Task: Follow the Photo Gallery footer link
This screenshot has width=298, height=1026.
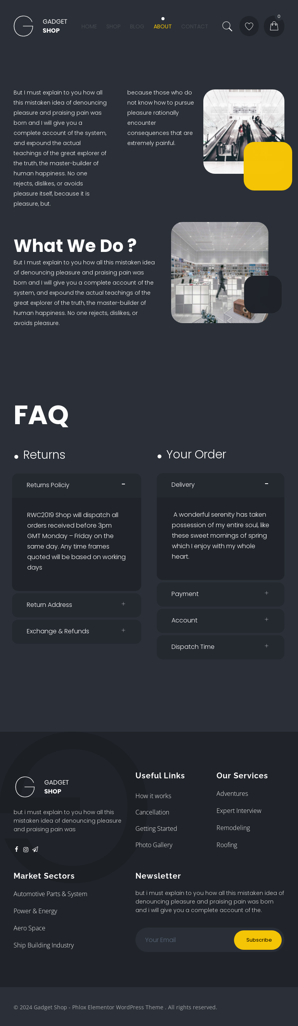Action: [154, 845]
